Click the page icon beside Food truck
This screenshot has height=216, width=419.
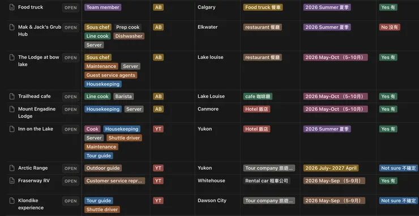tap(12, 7)
